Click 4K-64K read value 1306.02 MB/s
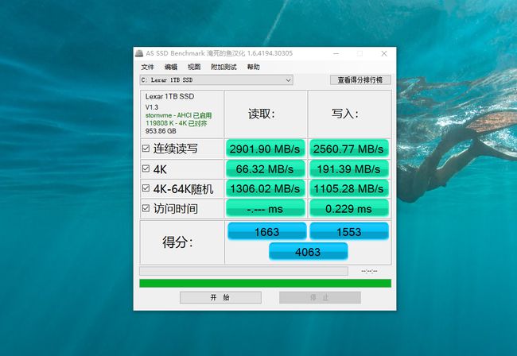Image resolution: width=517 pixels, height=356 pixels. [265, 188]
